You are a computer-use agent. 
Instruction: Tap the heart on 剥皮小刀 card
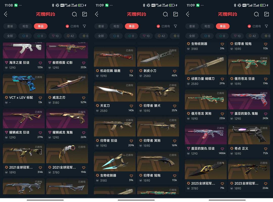coord(175,71)
